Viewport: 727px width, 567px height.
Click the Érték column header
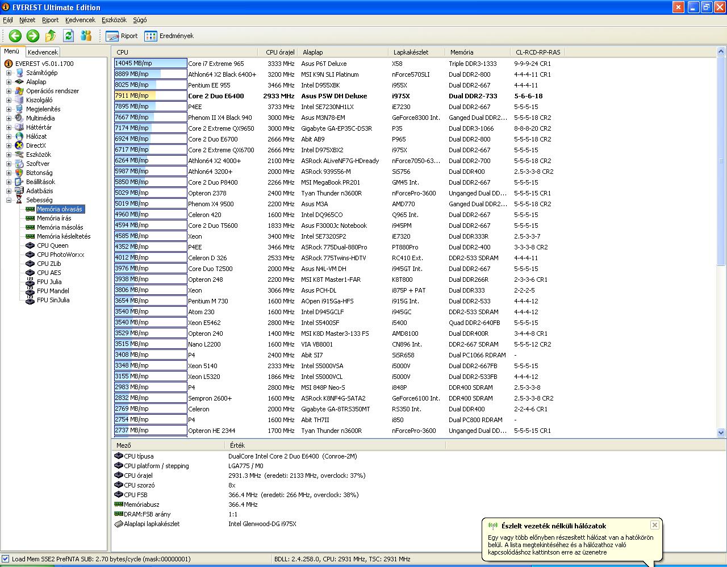[x=335, y=445]
